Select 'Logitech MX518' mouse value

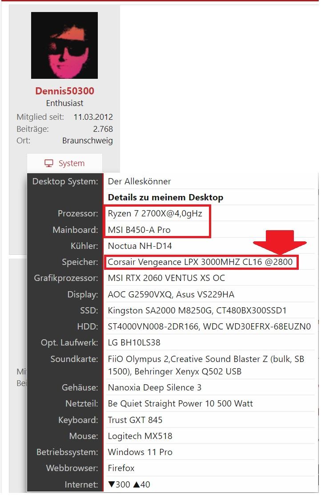pyautogui.click(x=140, y=436)
